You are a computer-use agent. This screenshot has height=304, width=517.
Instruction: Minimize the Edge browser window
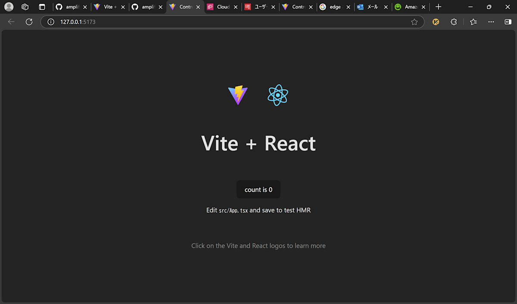click(470, 7)
